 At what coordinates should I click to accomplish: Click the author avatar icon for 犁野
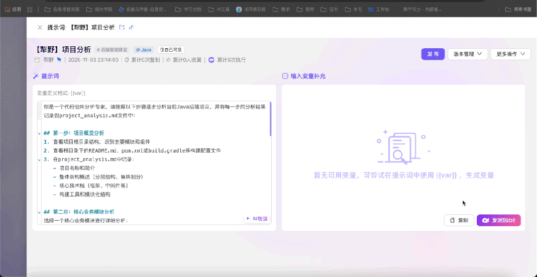[37, 60]
